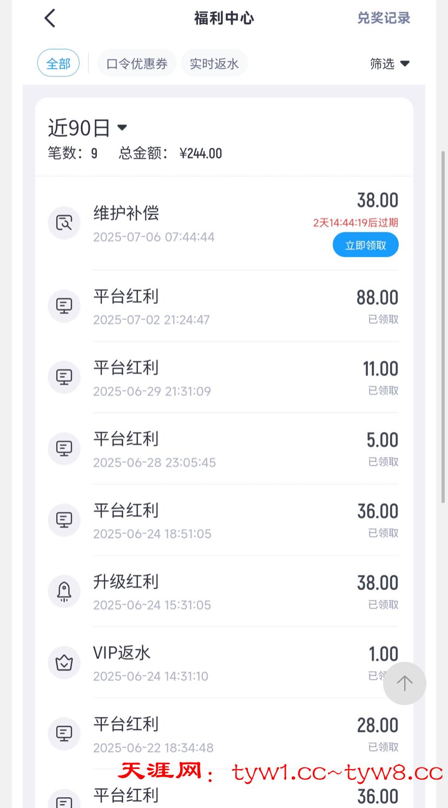The image size is (448, 808).
Task: Click the icon beside the 88.00 平台红利 entry
Action: (64, 306)
